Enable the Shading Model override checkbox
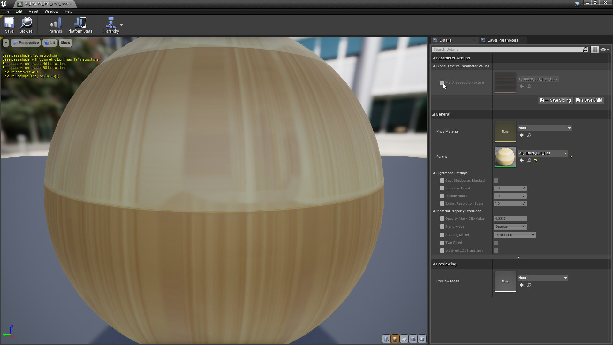The width and height of the screenshot is (613, 345). pos(442,235)
